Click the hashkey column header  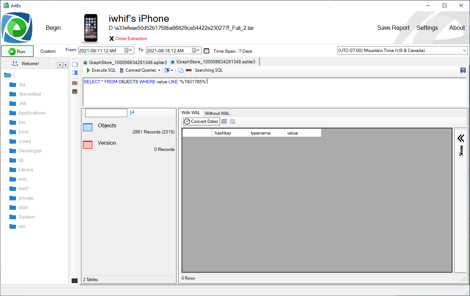(x=230, y=133)
